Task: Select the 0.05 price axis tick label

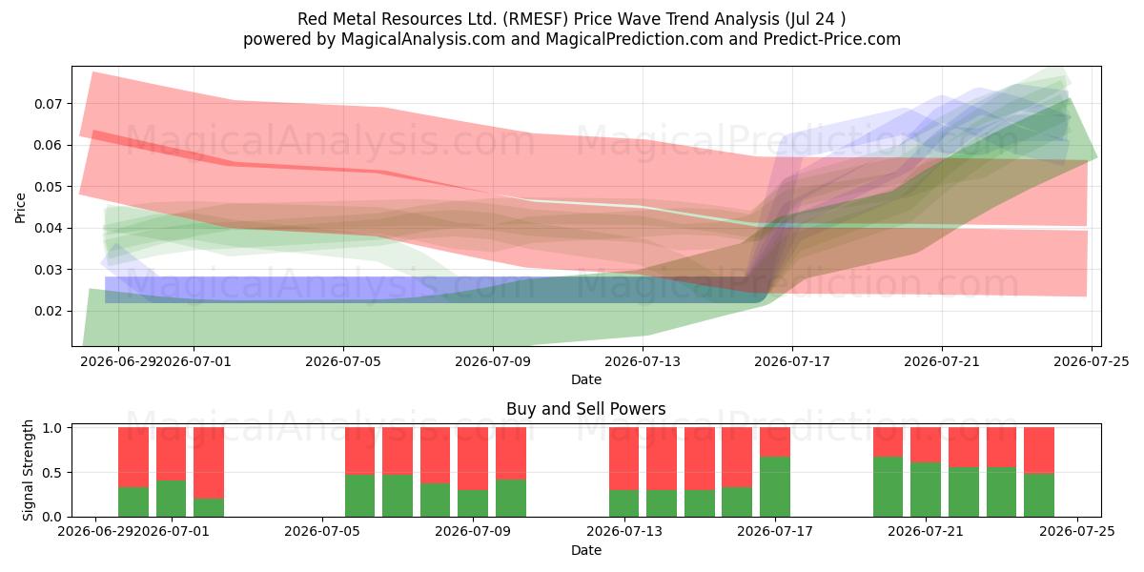Action: tap(50, 186)
